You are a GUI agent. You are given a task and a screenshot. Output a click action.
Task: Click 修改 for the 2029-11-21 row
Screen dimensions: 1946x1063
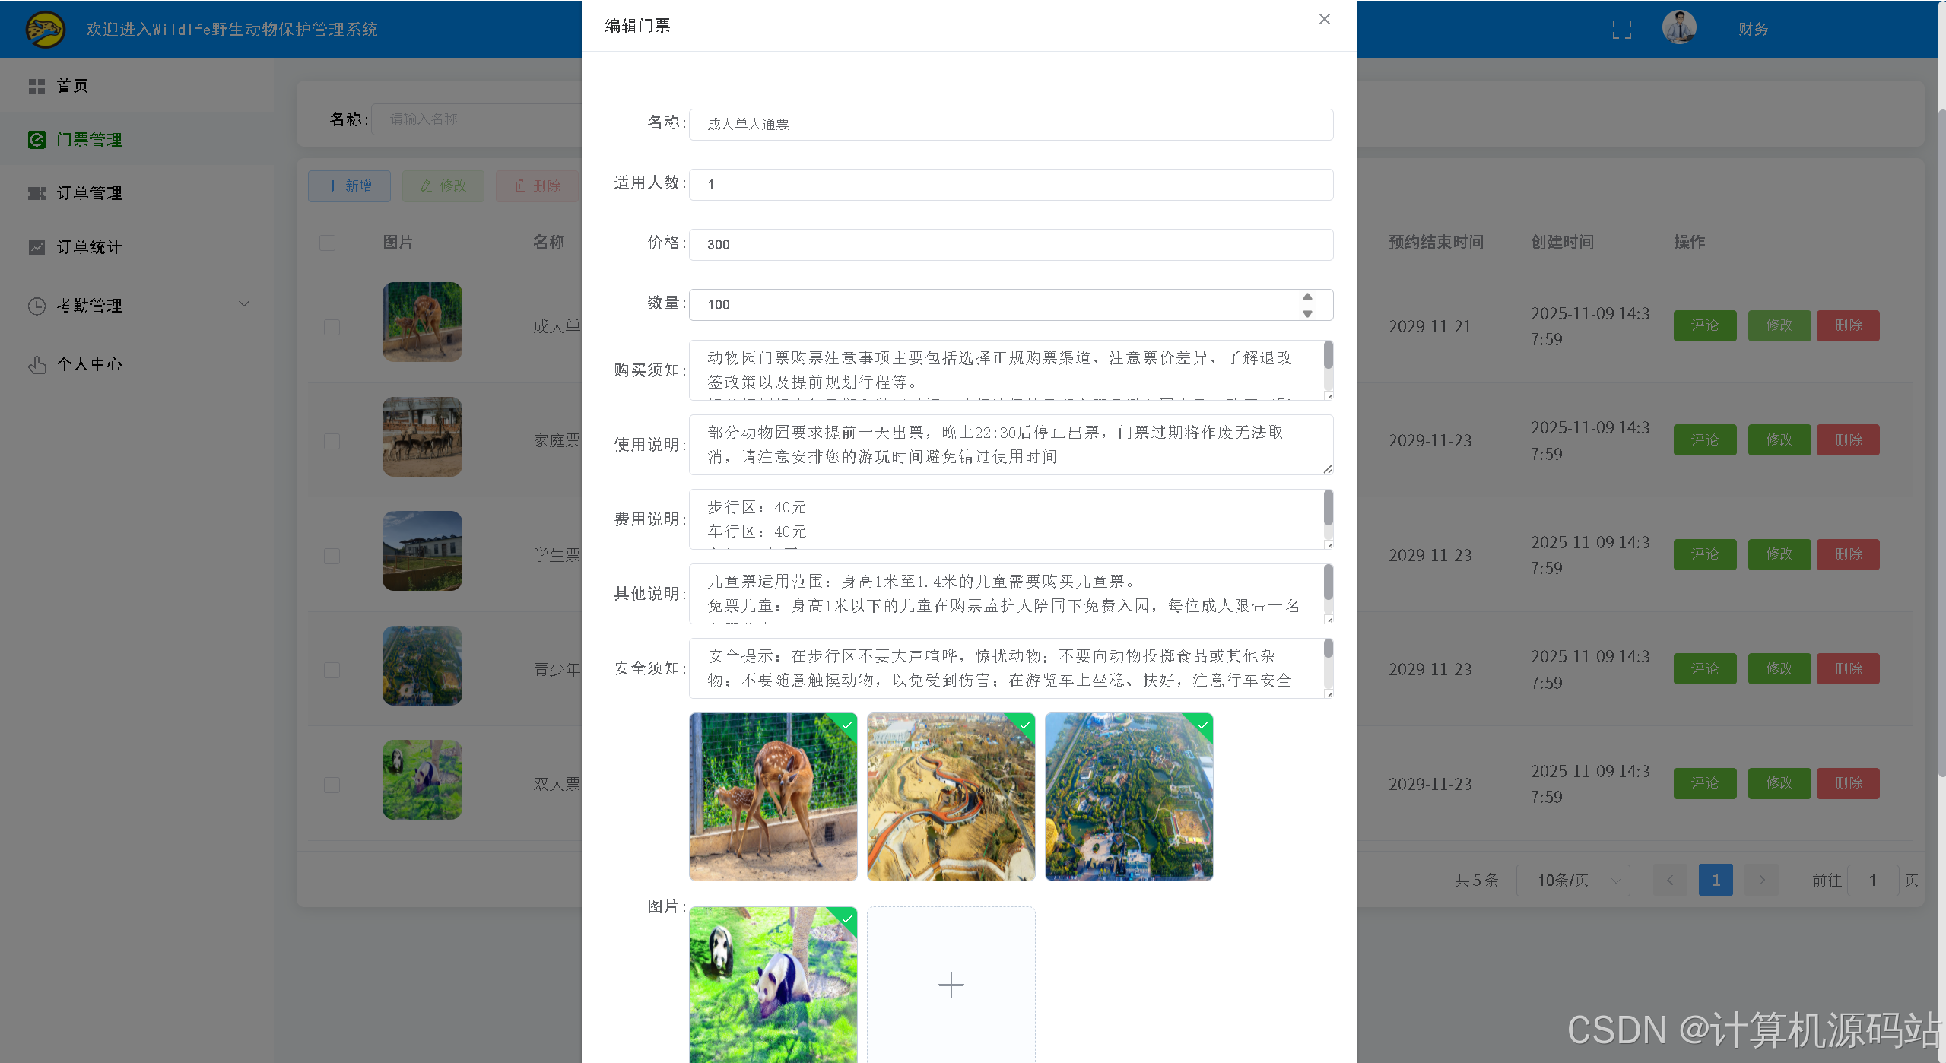coord(1779,325)
